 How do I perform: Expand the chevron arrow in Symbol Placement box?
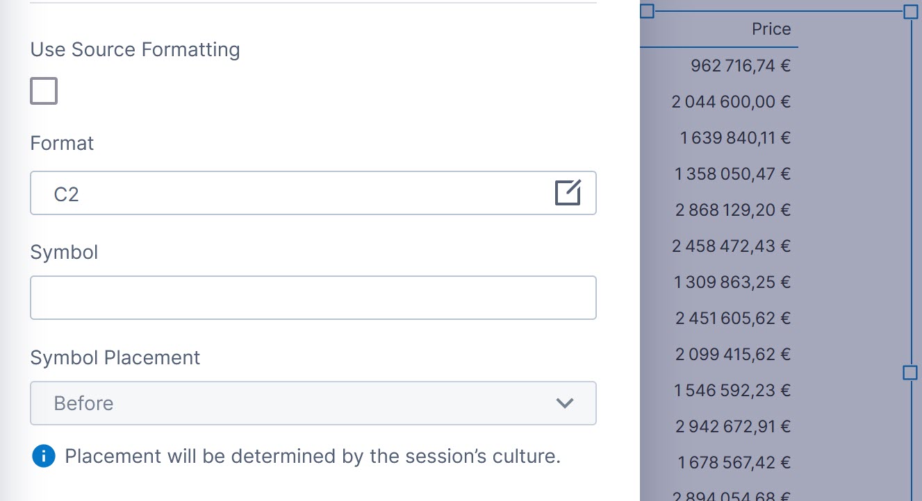[565, 403]
